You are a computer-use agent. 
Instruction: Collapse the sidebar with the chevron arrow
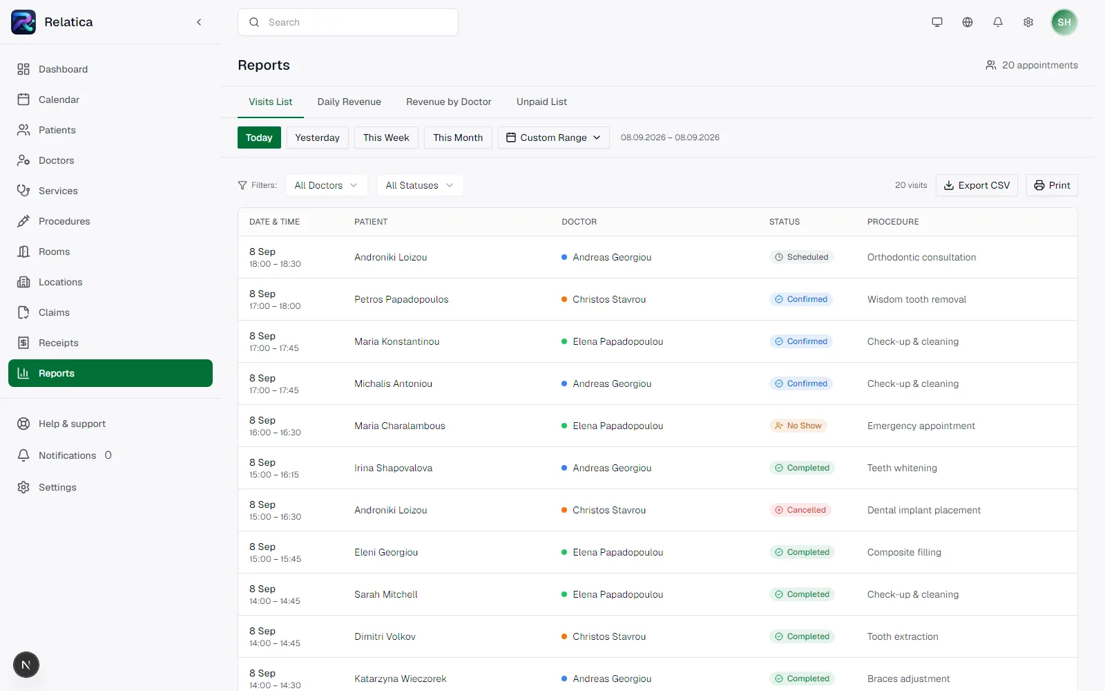199,22
